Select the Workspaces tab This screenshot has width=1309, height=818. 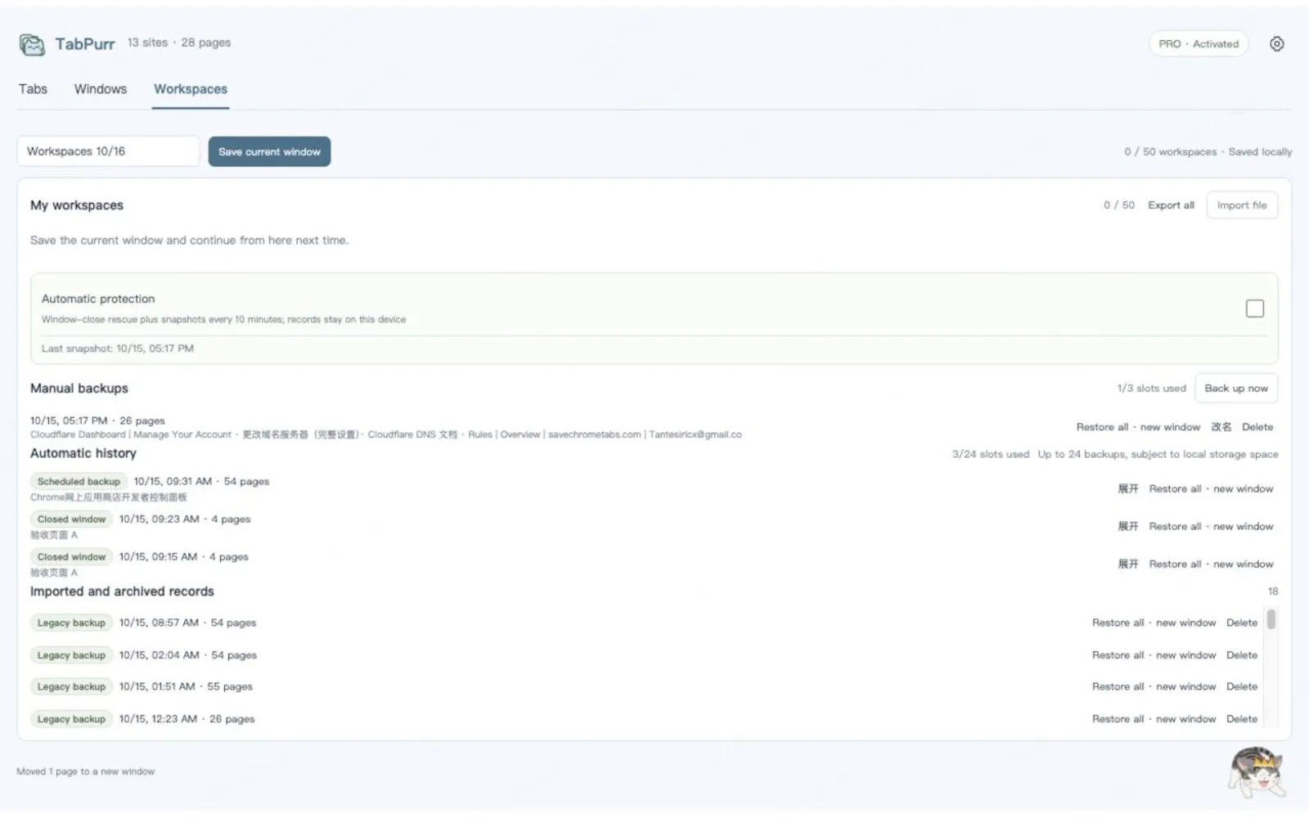[191, 89]
